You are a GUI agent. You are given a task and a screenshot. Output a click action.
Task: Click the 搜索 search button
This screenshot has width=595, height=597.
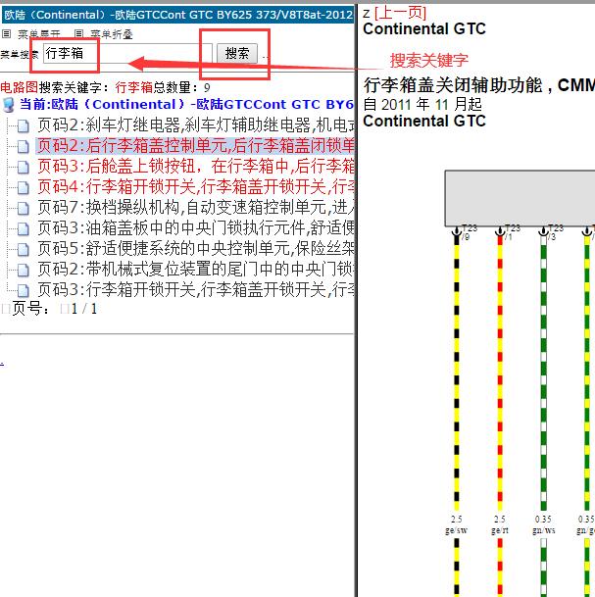[x=237, y=53]
